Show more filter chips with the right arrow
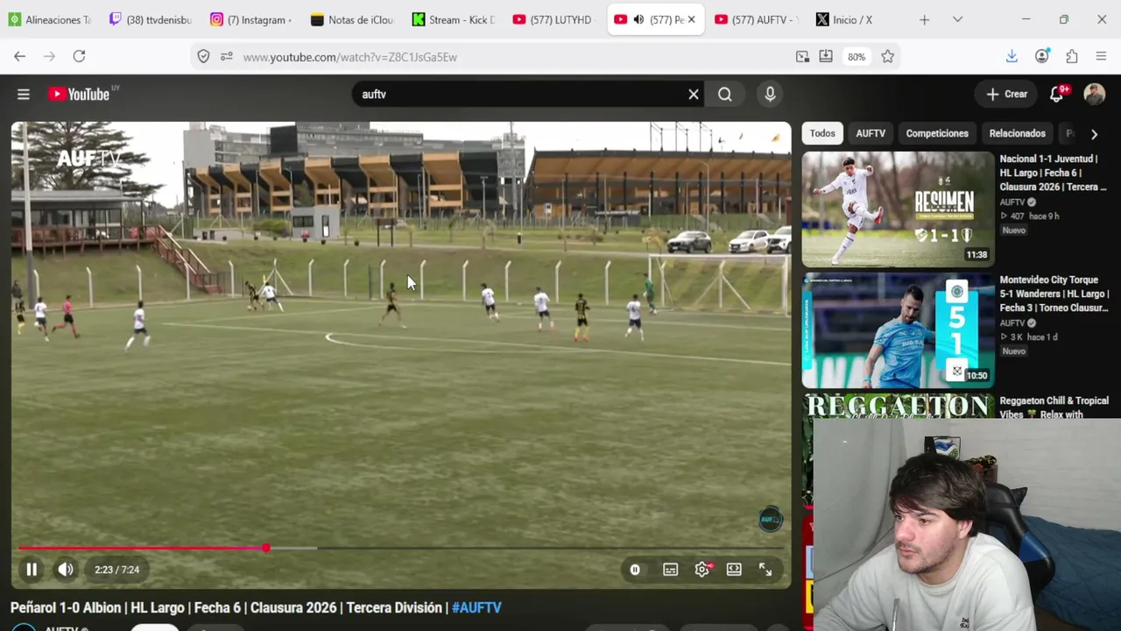This screenshot has width=1121, height=631. pyautogui.click(x=1094, y=134)
